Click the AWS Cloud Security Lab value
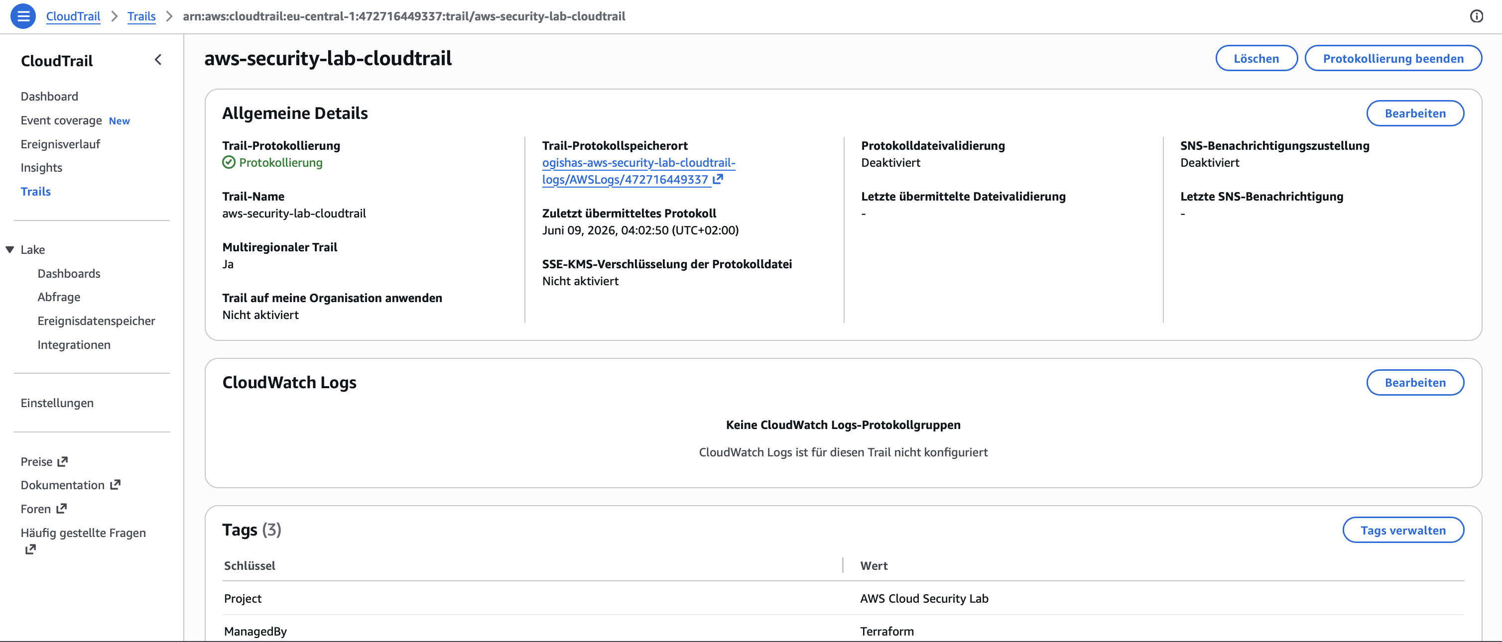 point(924,598)
